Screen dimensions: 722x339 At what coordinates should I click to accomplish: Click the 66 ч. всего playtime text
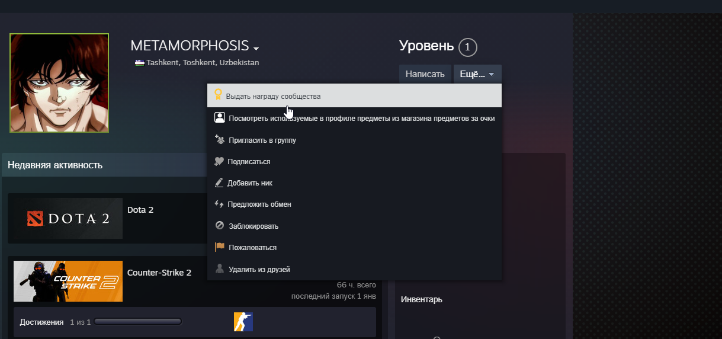[x=356, y=284]
